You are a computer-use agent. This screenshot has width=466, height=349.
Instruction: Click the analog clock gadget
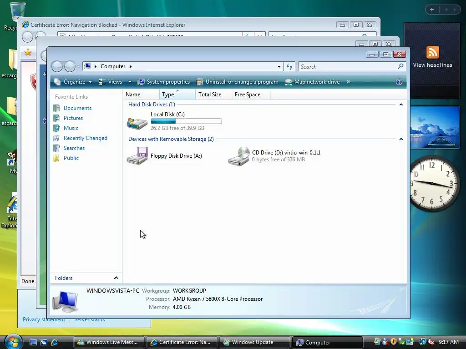tap(435, 184)
